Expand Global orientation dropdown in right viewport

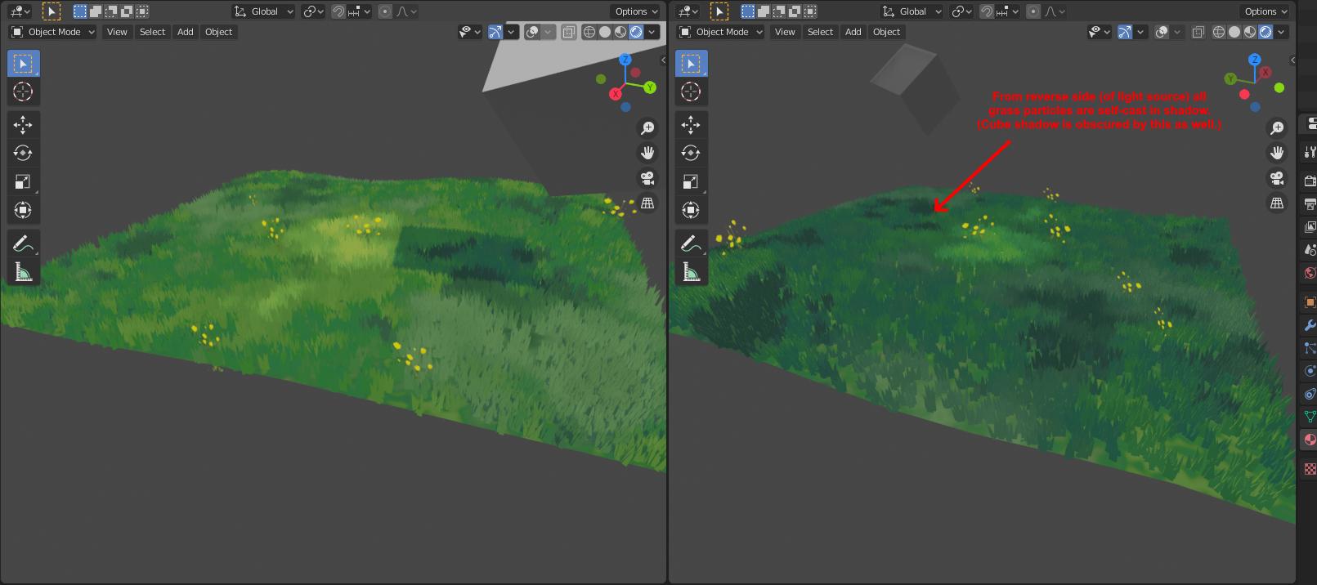point(912,11)
